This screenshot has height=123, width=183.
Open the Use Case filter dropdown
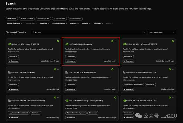(44, 24)
